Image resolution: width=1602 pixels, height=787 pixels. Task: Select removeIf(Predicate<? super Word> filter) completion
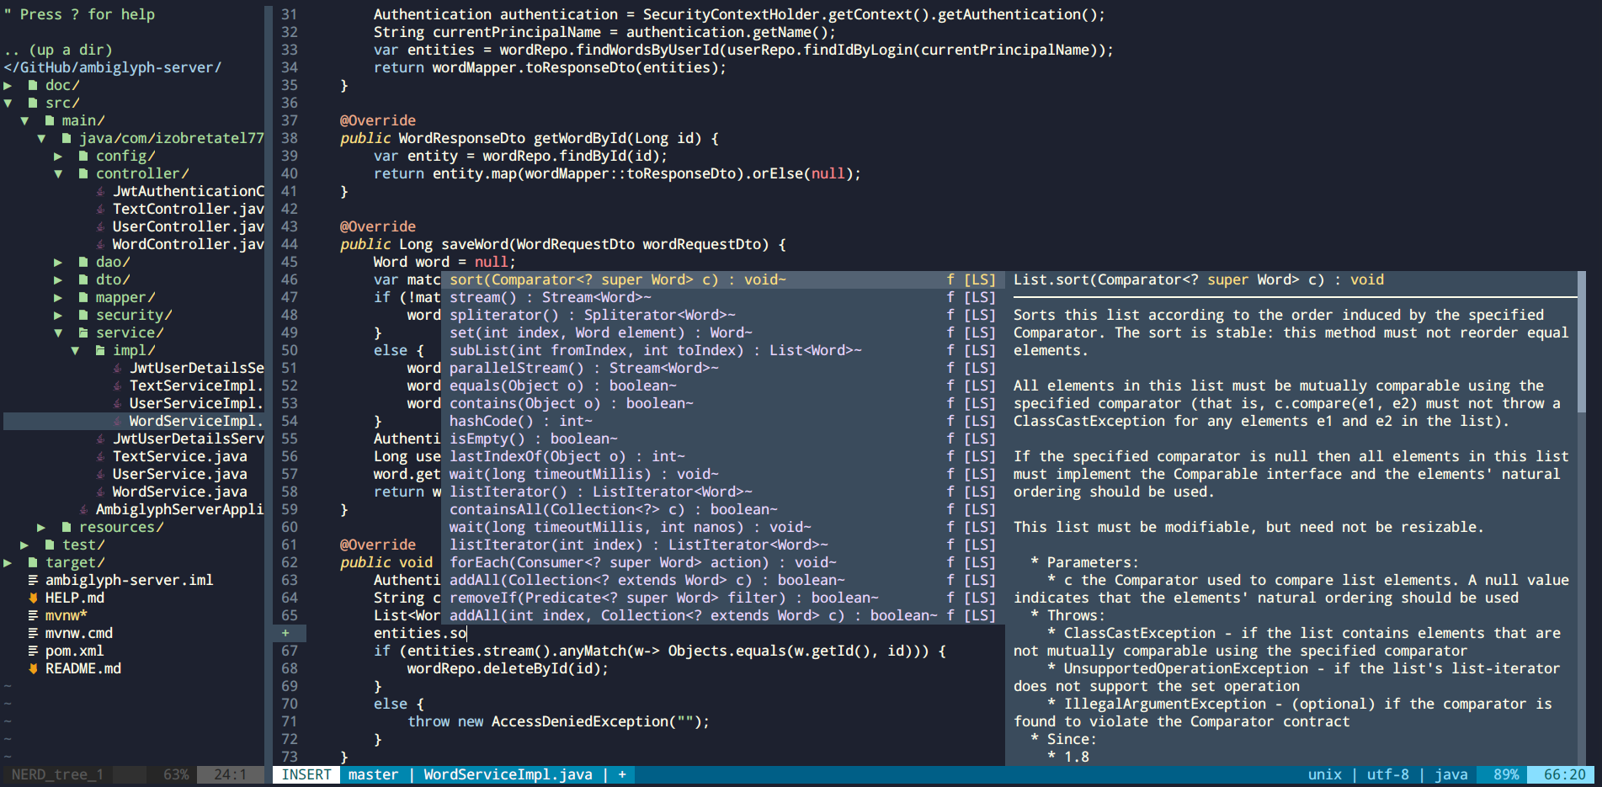coord(723,598)
